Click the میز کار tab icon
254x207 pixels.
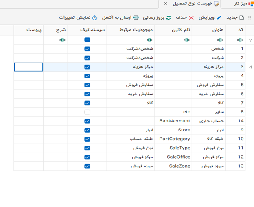[251, 4]
